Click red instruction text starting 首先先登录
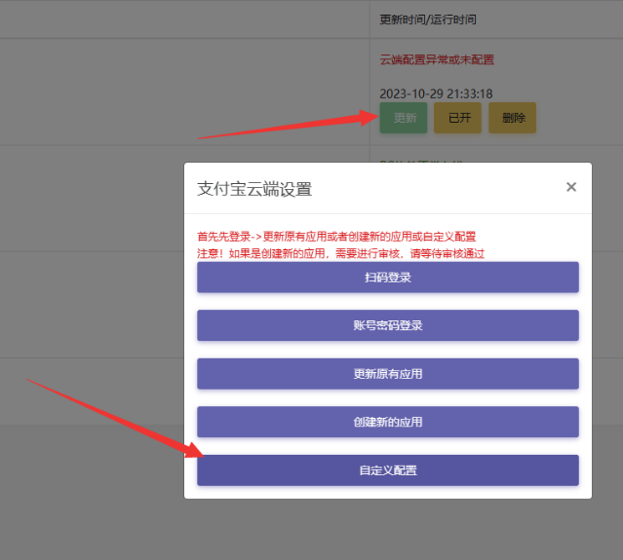623x560 pixels. (336, 237)
